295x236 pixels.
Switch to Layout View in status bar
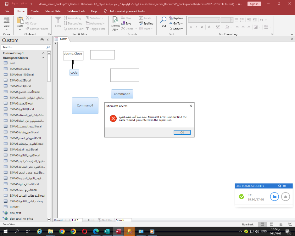click(281, 224)
